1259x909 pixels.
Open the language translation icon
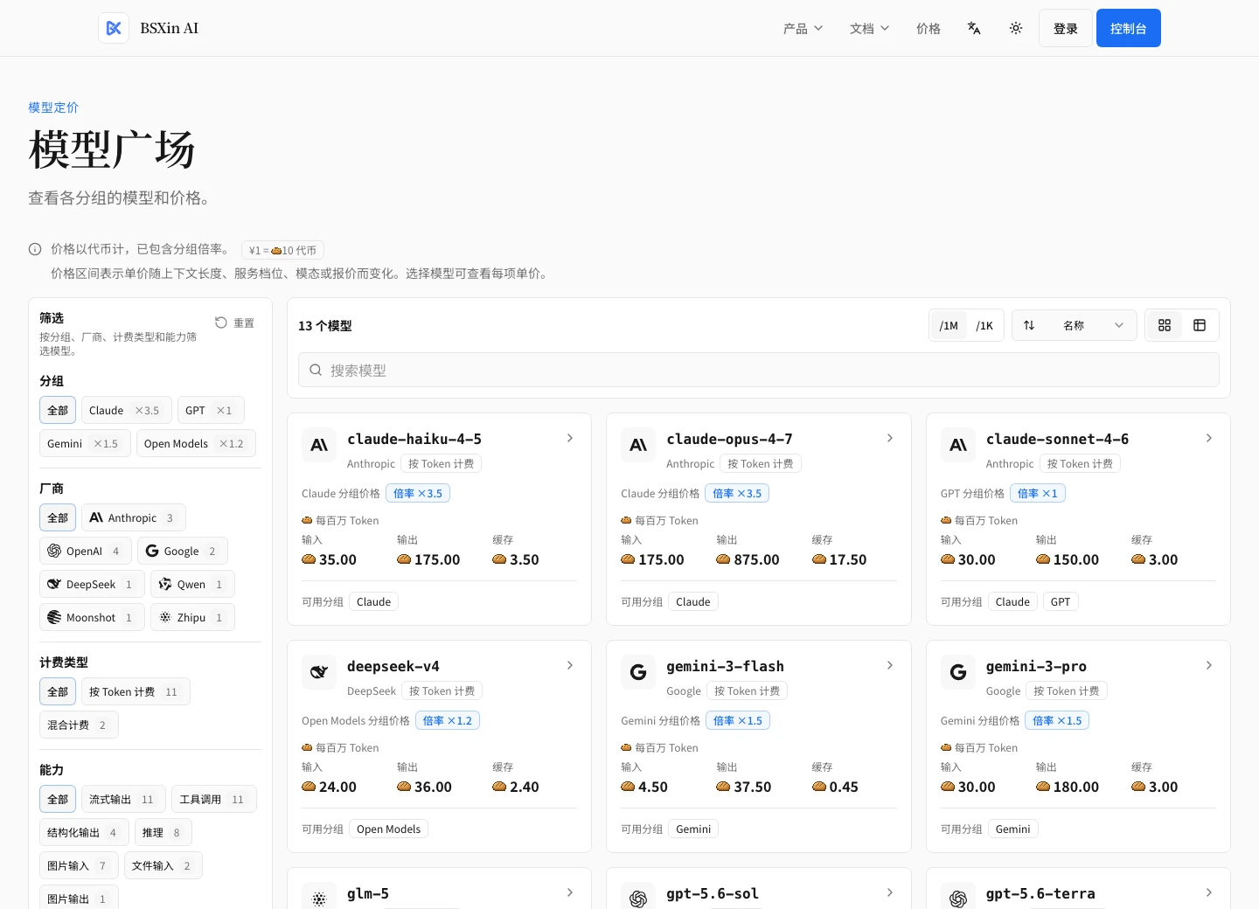pos(974,28)
